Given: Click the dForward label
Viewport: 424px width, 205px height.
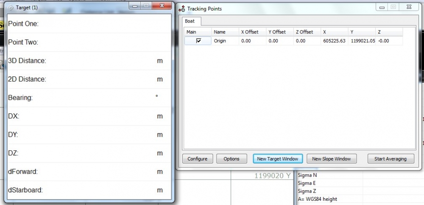Looking at the screenshot, I should [x=23, y=172].
